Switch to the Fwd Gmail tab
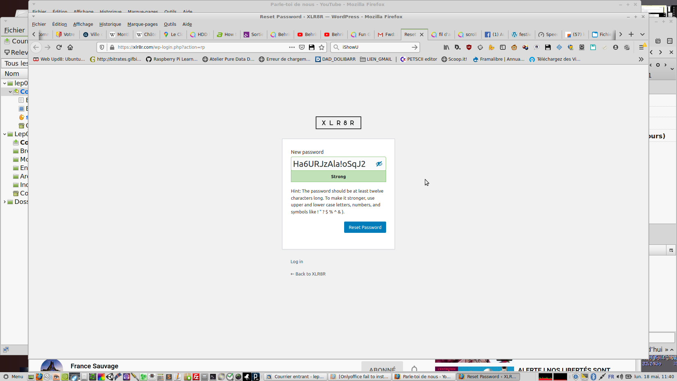Viewport: 677px width, 381px height. point(387,35)
